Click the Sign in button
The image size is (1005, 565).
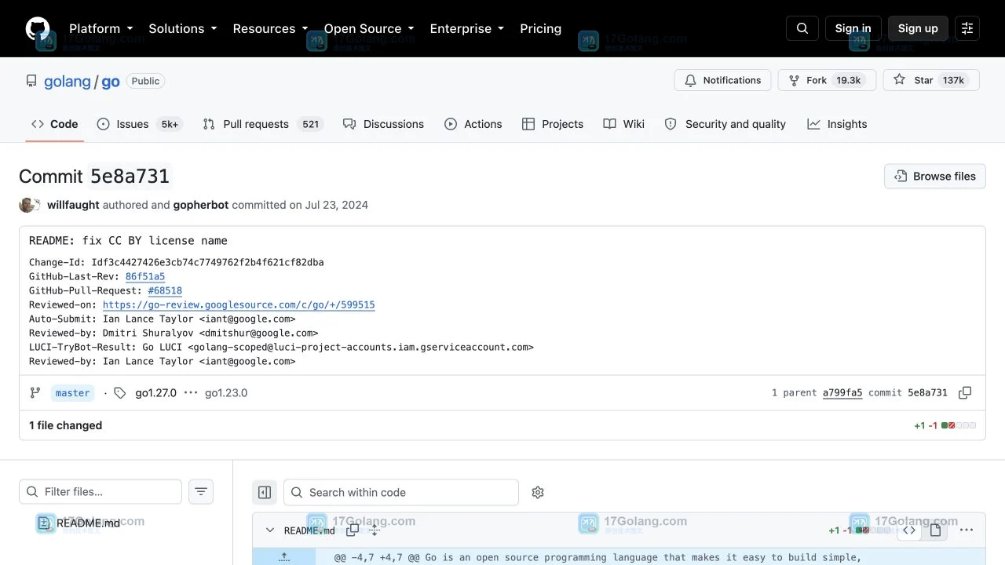coord(853,28)
